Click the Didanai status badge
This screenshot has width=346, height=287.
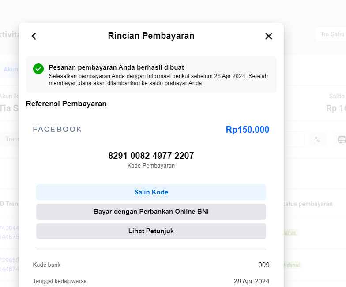click(x=292, y=265)
